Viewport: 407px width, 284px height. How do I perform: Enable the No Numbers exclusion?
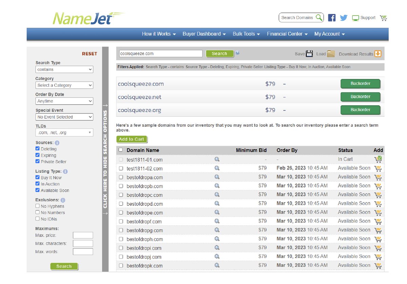click(38, 212)
